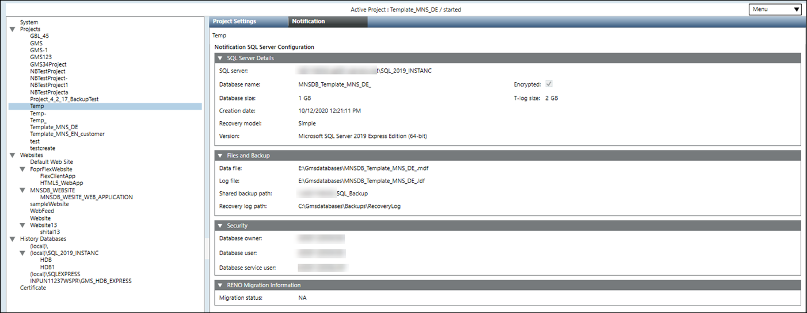The width and height of the screenshot is (807, 313).
Task: Collapse the FoprFlexWebsite node
Action: click(22, 169)
